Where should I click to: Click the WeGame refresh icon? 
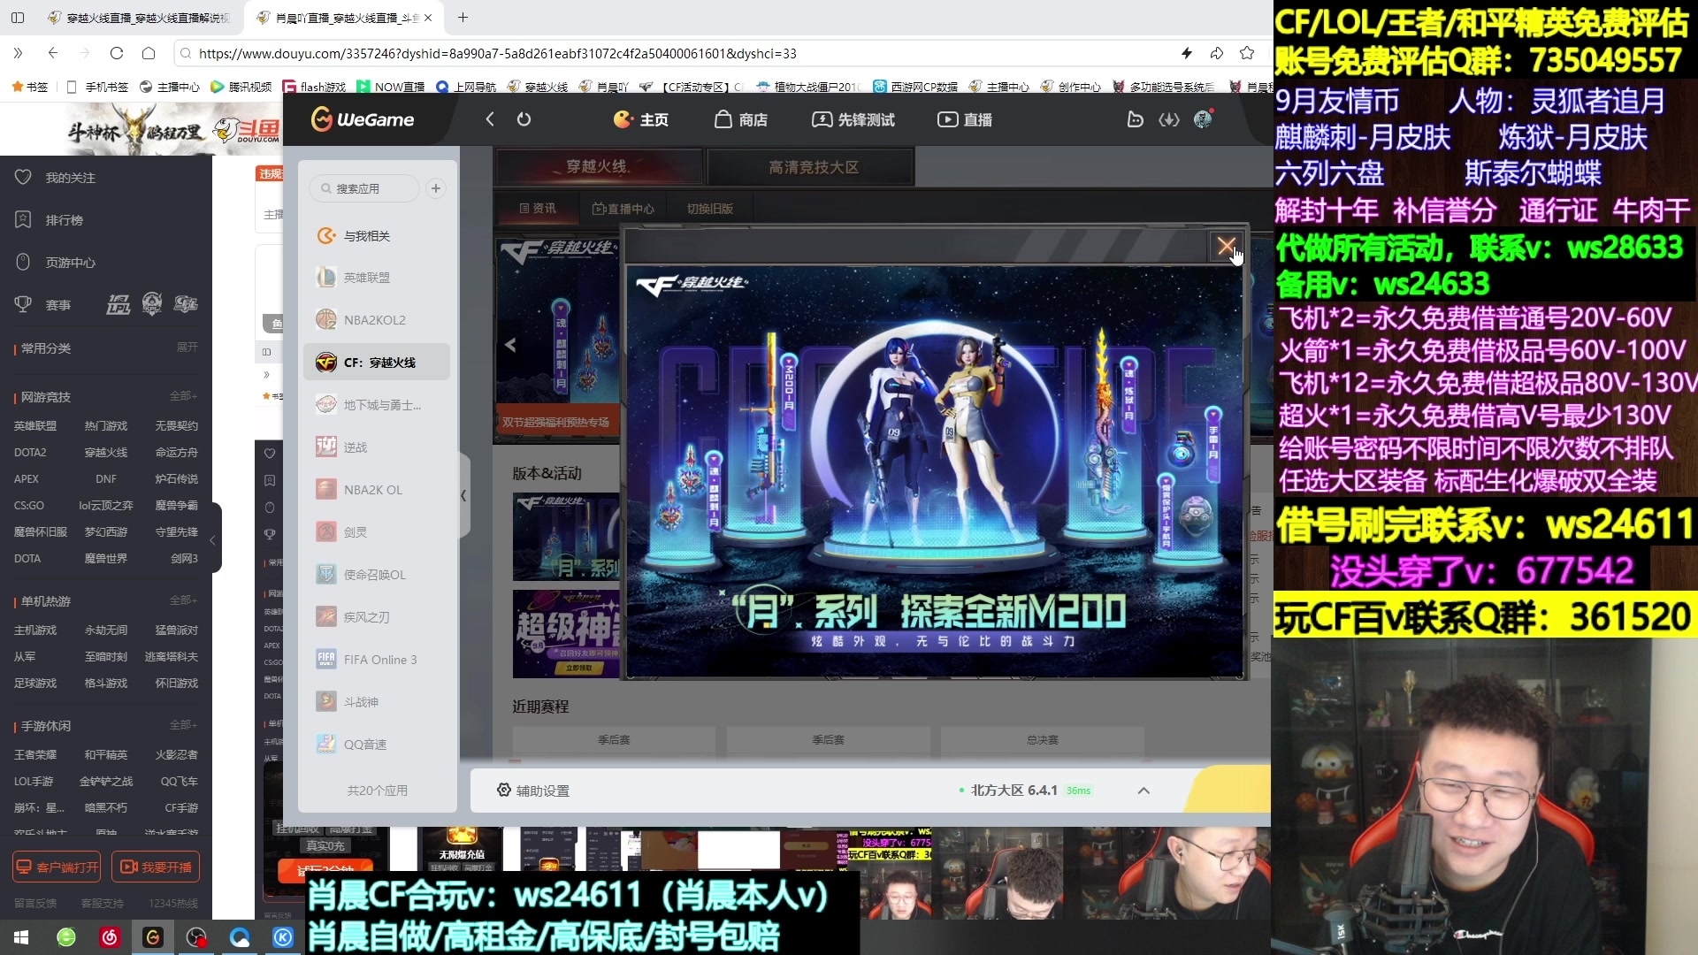coord(524,119)
